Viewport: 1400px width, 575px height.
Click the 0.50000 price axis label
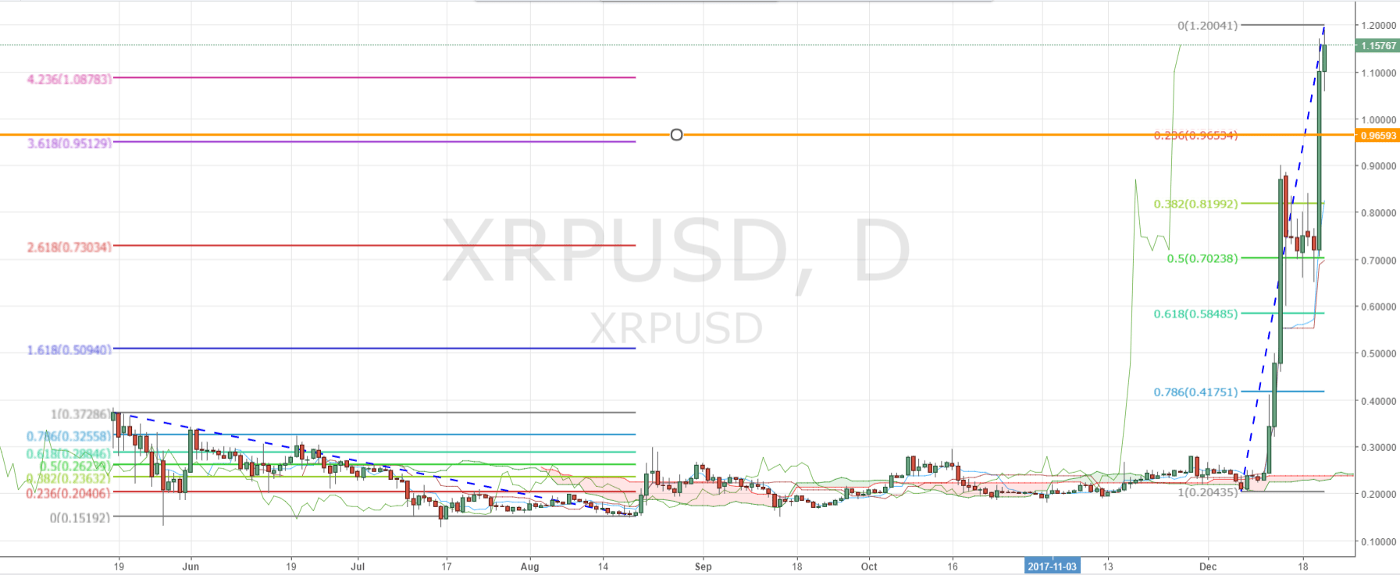point(1378,353)
